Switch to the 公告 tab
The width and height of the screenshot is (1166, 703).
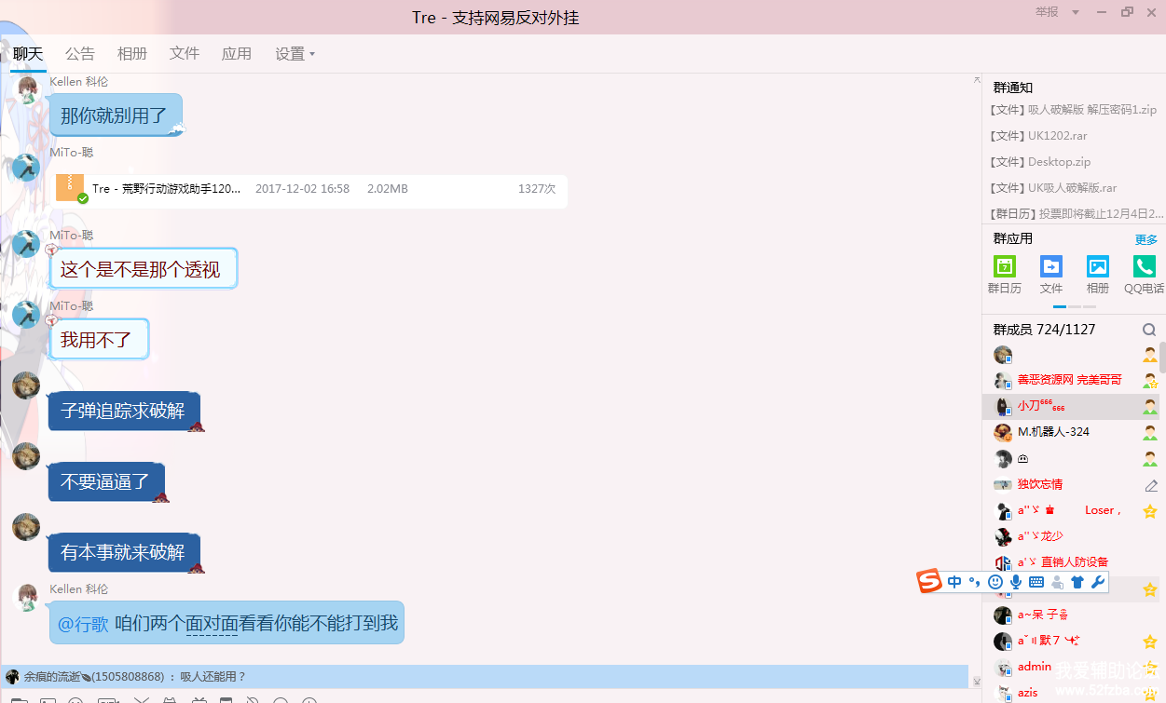pyautogui.click(x=80, y=54)
